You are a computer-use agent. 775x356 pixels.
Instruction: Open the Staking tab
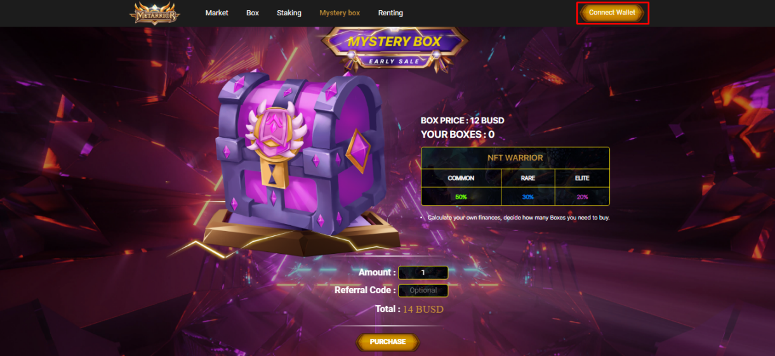[289, 13]
